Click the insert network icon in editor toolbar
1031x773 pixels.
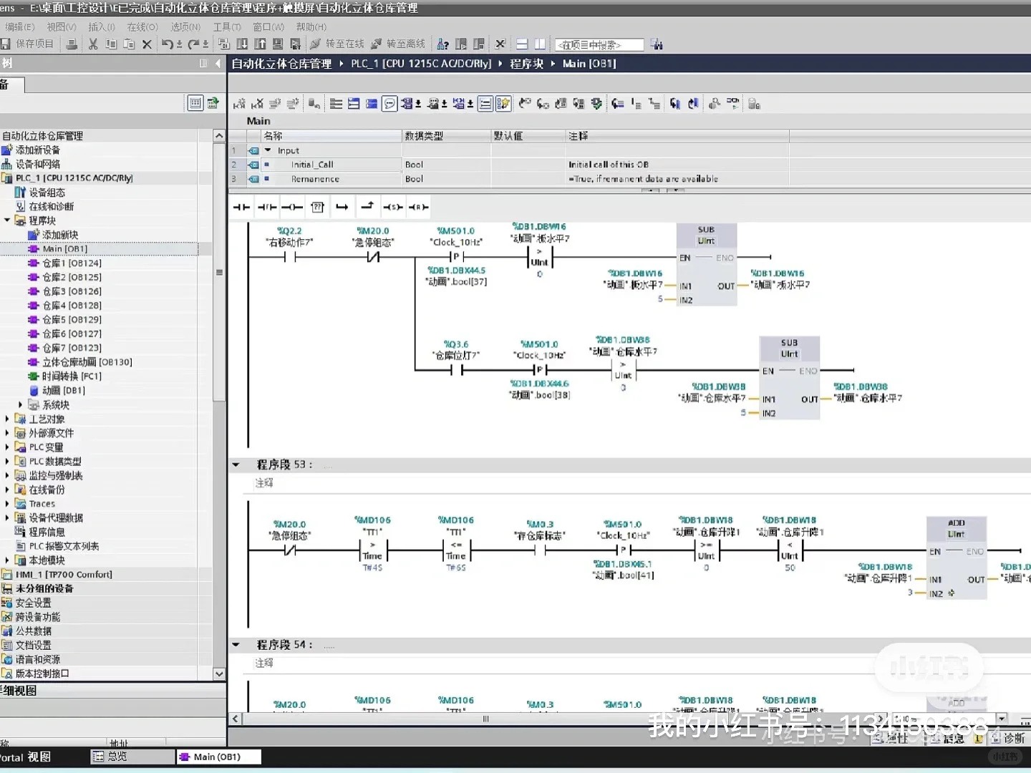point(240,104)
